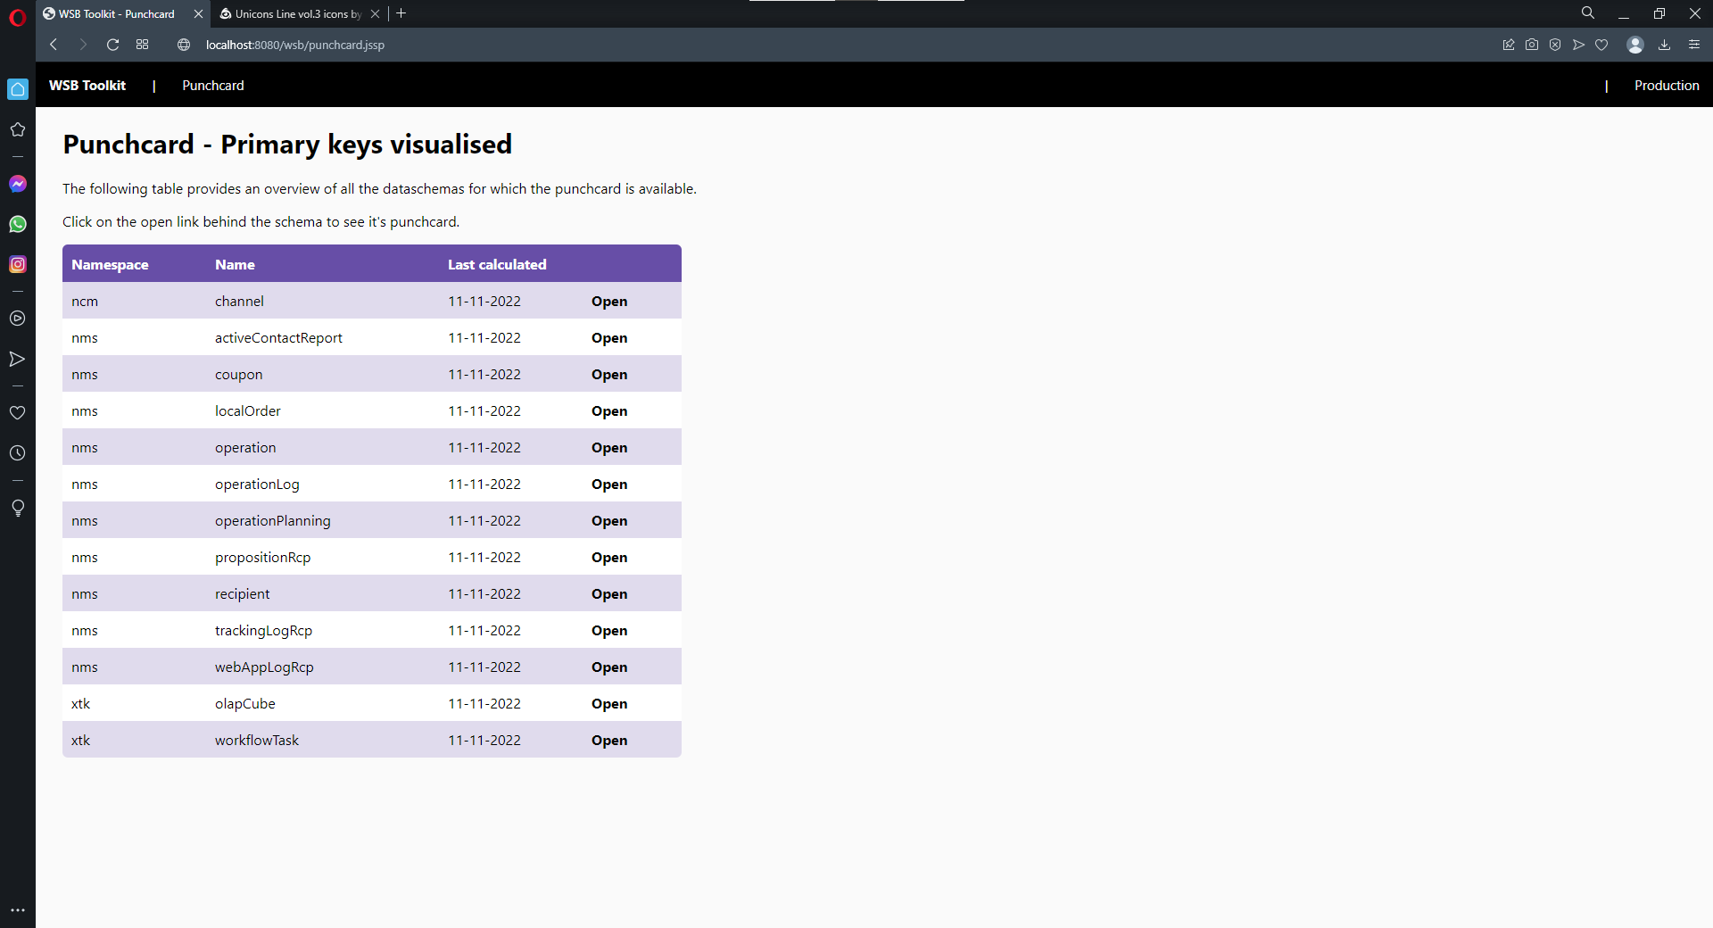Image resolution: width=1713 pixels, height=928 pixels.
Task: Open Instagram in the Opera sidebar
Action: click(x=18, y=264)
